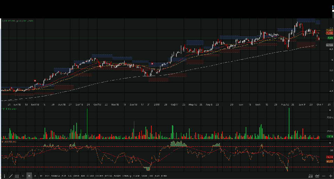This screenshot has width=334, height=179.
Task: Select the ATR tab in bottom bar
Action: click(x=63, y=176)
